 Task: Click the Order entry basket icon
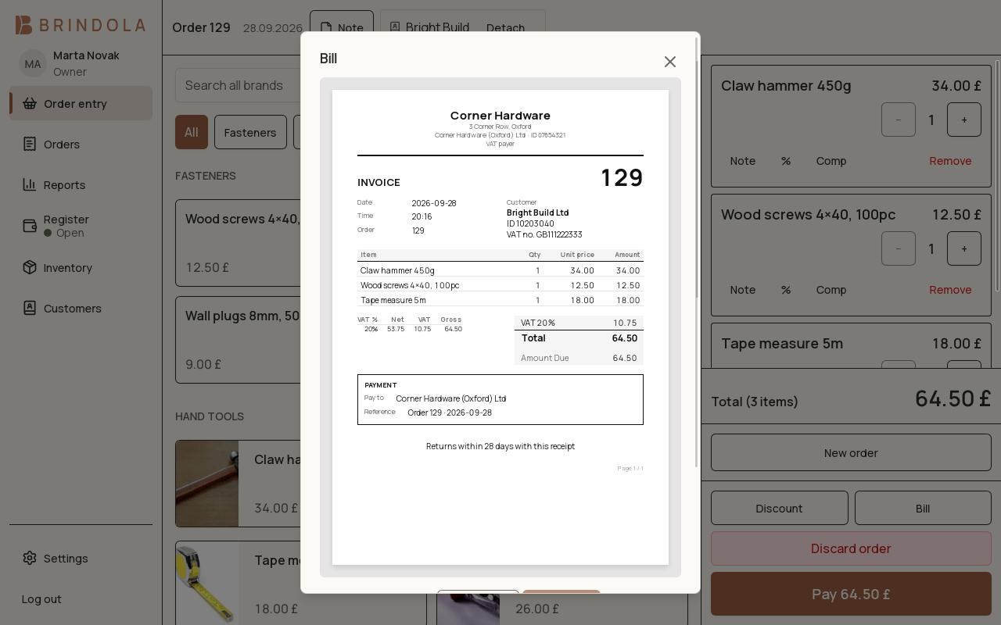point(30,103)
